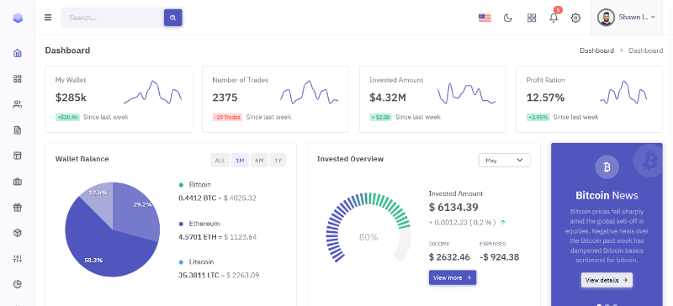The image size is (673, 306).
Task: Open the May month dropdown
Action: [x=504, y=160]
